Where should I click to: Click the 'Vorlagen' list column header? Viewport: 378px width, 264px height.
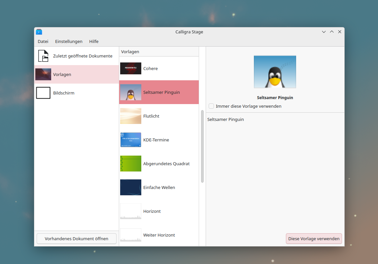click(159, 52)
